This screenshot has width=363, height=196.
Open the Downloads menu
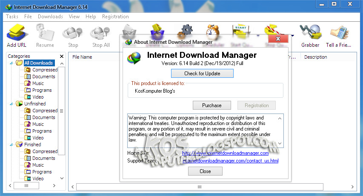click(x=50, y=17)
